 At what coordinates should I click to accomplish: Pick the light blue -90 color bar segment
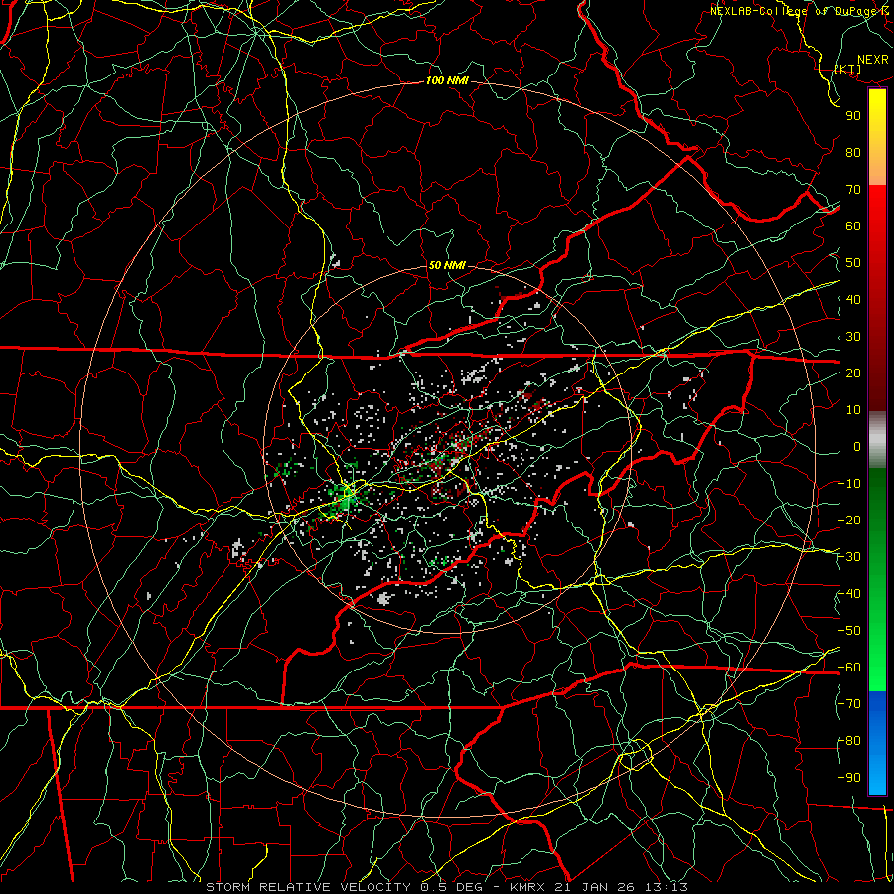click(x=877, y=777)
